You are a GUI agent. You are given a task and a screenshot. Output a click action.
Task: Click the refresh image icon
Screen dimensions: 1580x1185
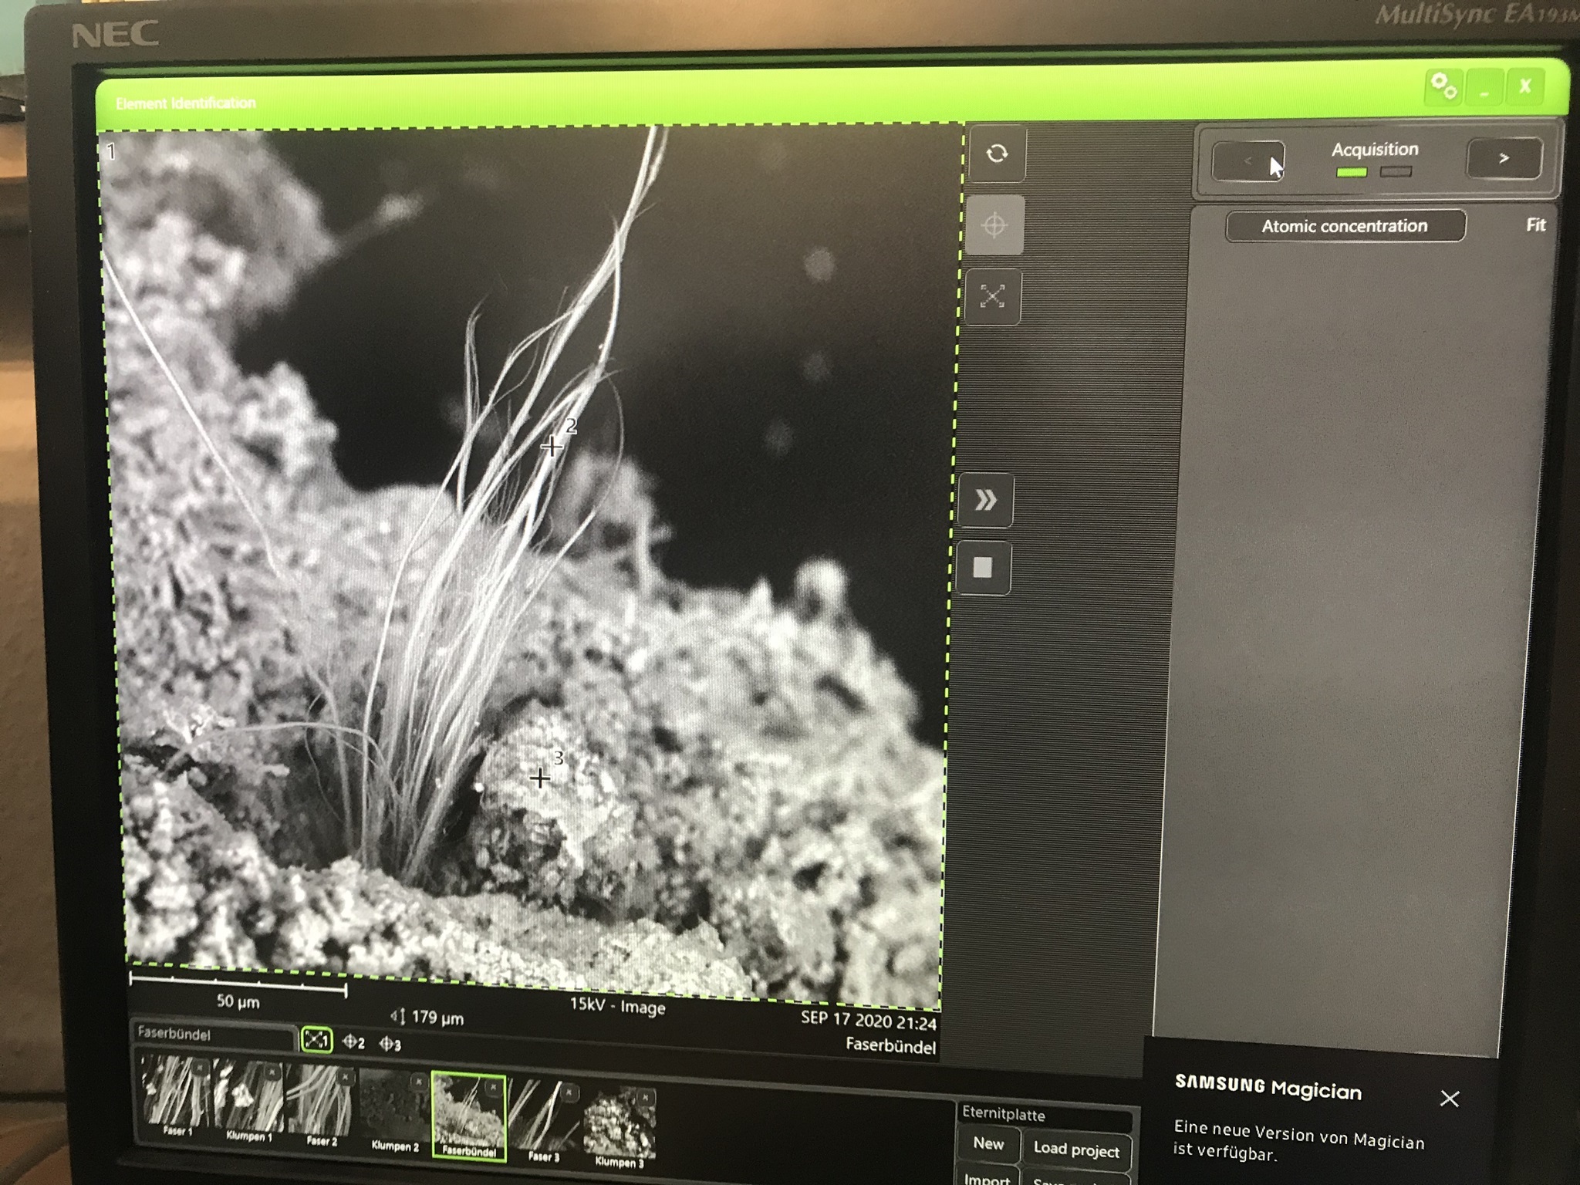click(996, 154)
